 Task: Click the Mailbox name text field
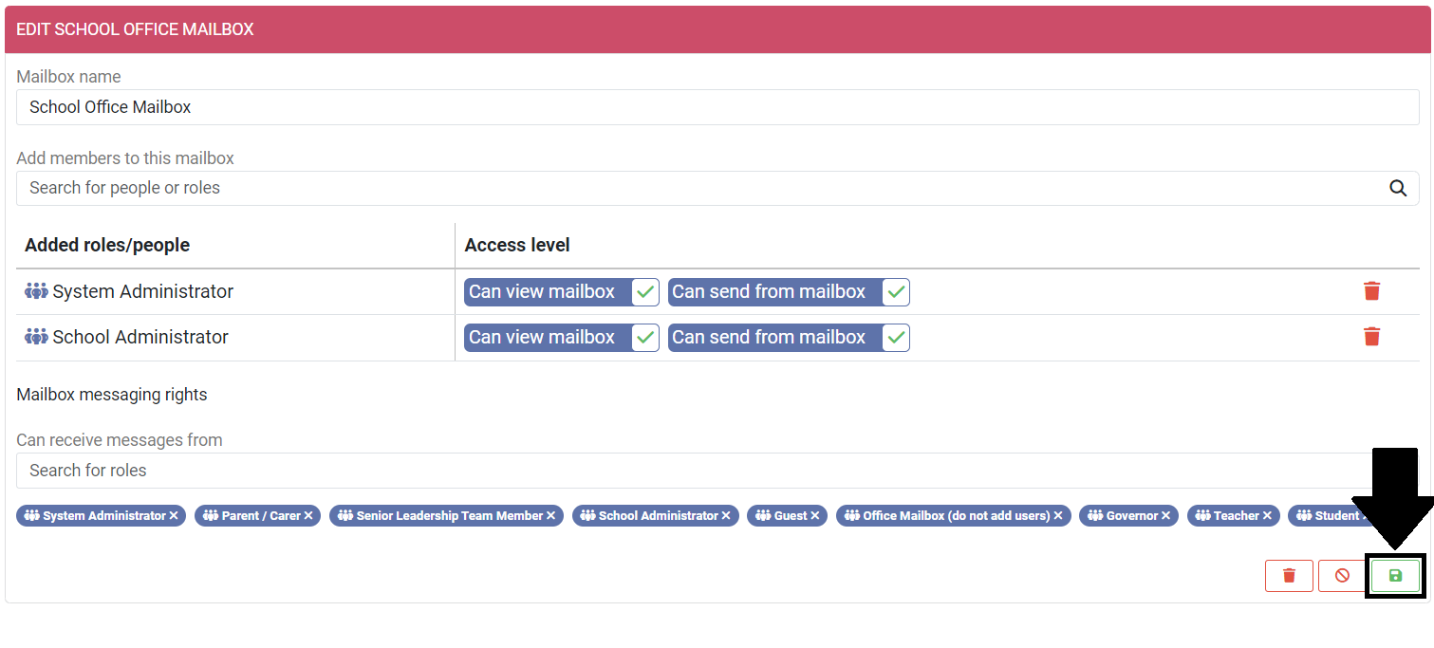point(717,107)
